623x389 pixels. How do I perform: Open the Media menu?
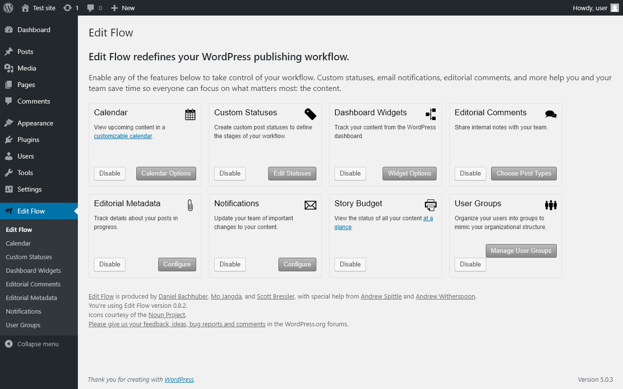(39, 68)
